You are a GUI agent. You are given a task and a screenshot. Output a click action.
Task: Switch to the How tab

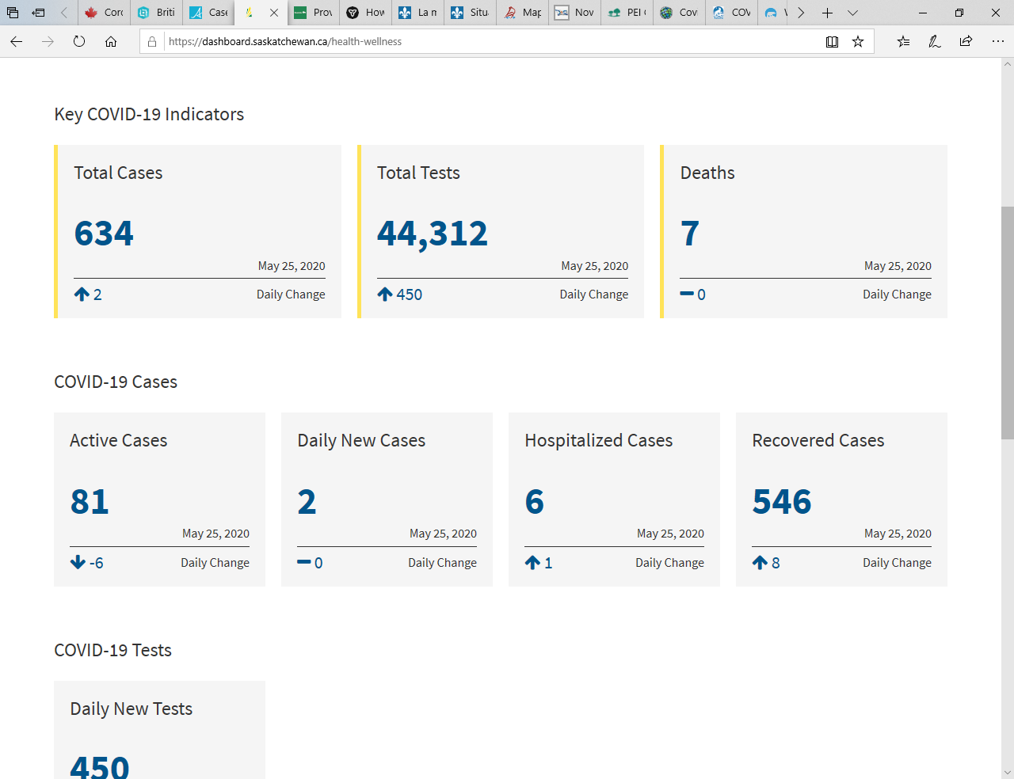pyautogui.click(x=365, y=13)
